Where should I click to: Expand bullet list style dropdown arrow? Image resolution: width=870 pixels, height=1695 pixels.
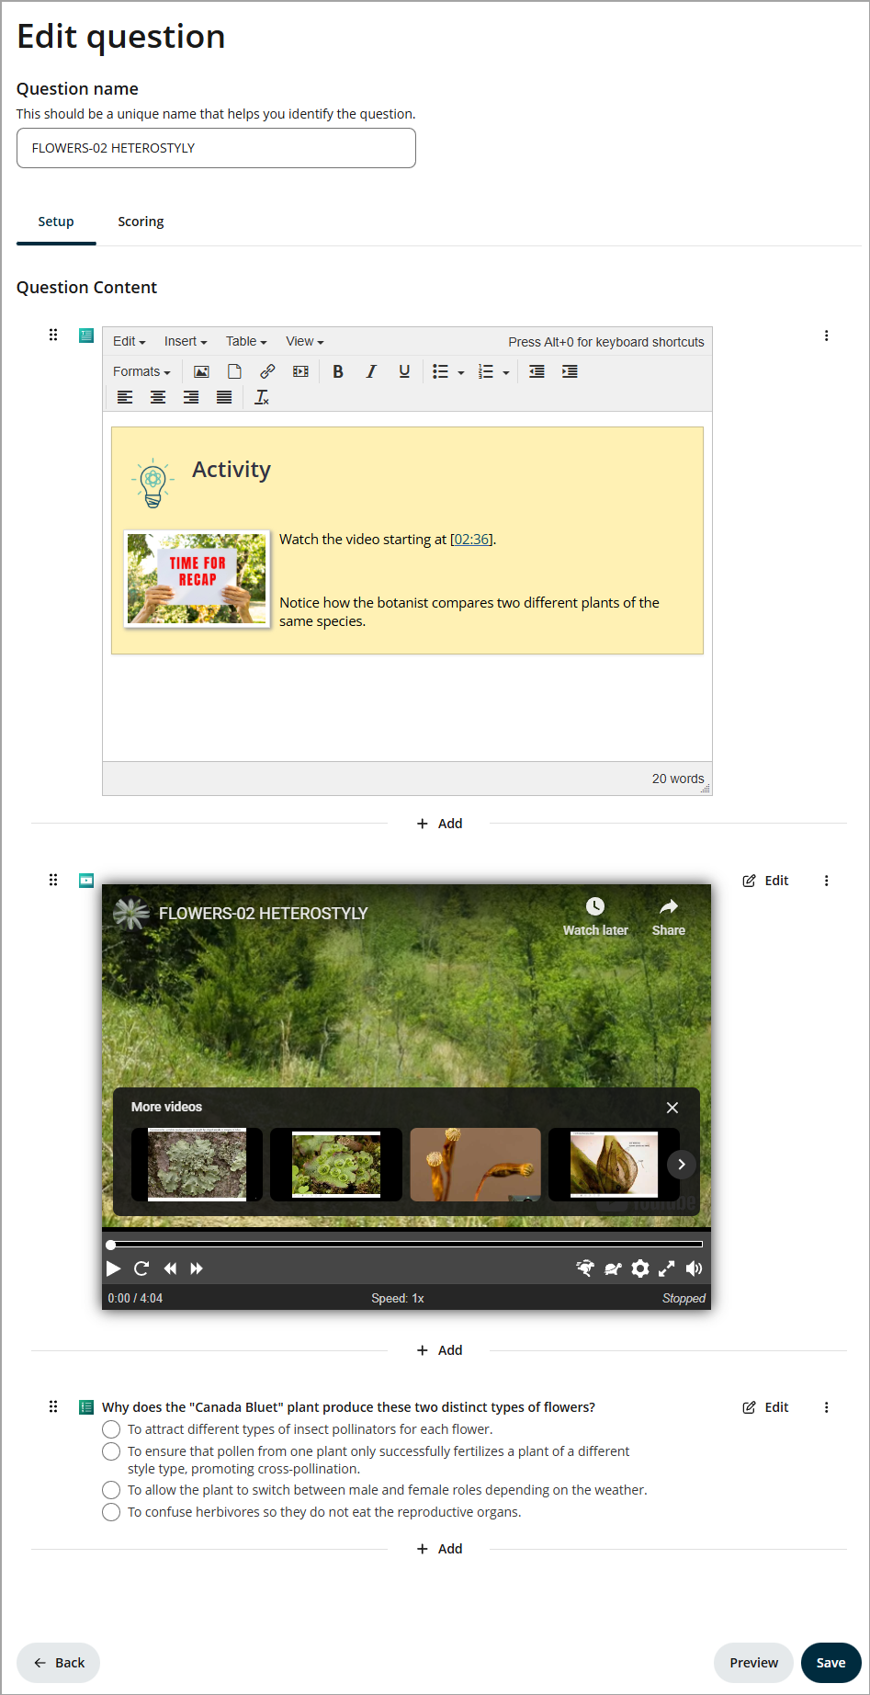461,372
